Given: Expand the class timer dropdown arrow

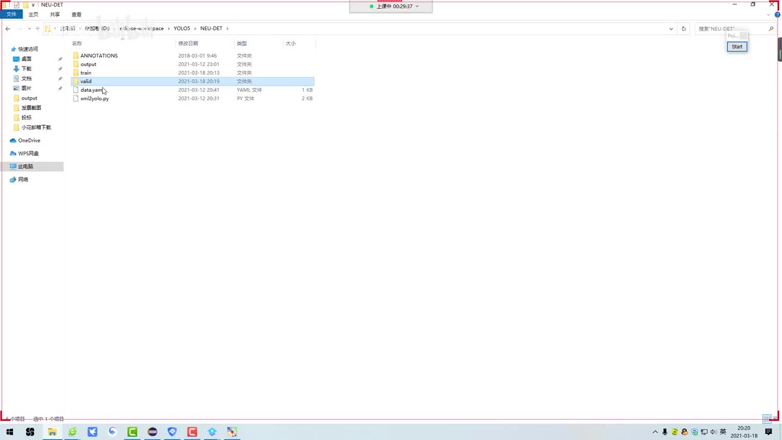Looking at the screenshot, I should pyautogui.click(x=417, y=6).
